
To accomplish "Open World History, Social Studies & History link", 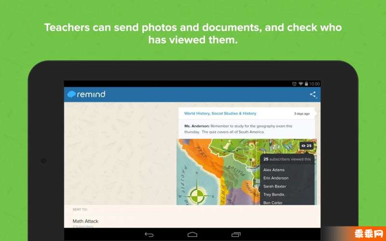I will (x=220, y=113).
